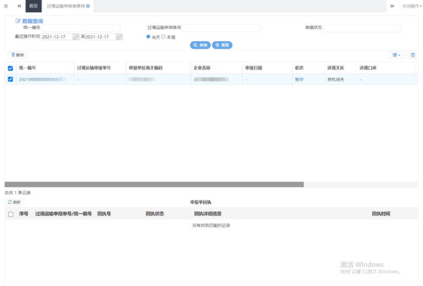Click the 暂存 status link

(x=299, y=79)
